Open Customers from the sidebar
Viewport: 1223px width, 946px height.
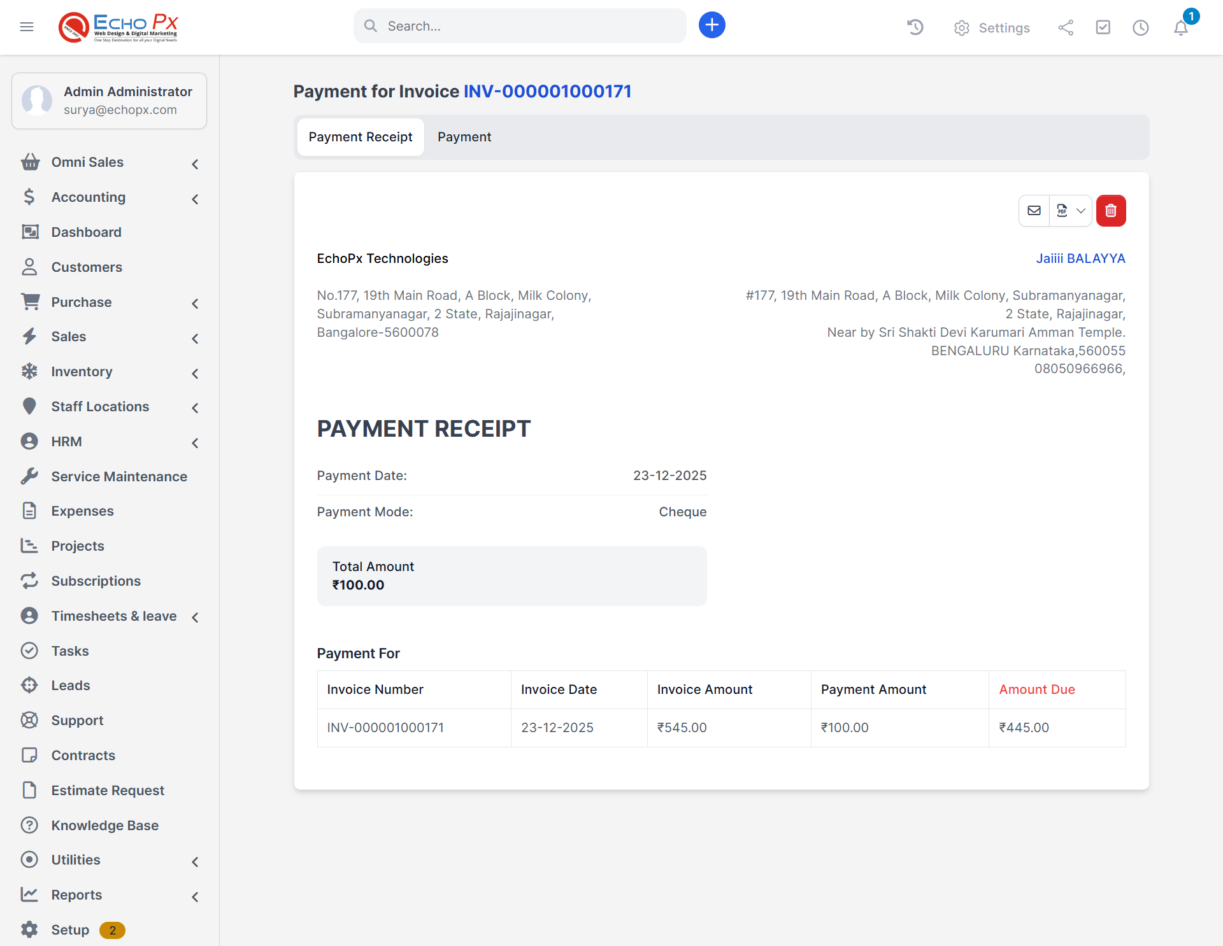pos(87,267)
